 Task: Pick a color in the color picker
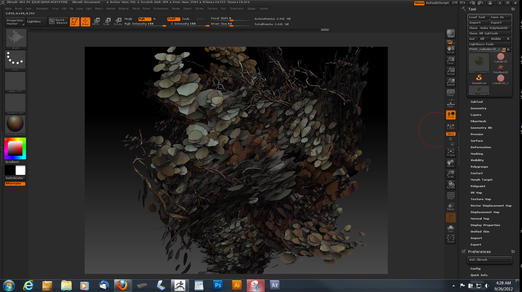pos(15,148)
